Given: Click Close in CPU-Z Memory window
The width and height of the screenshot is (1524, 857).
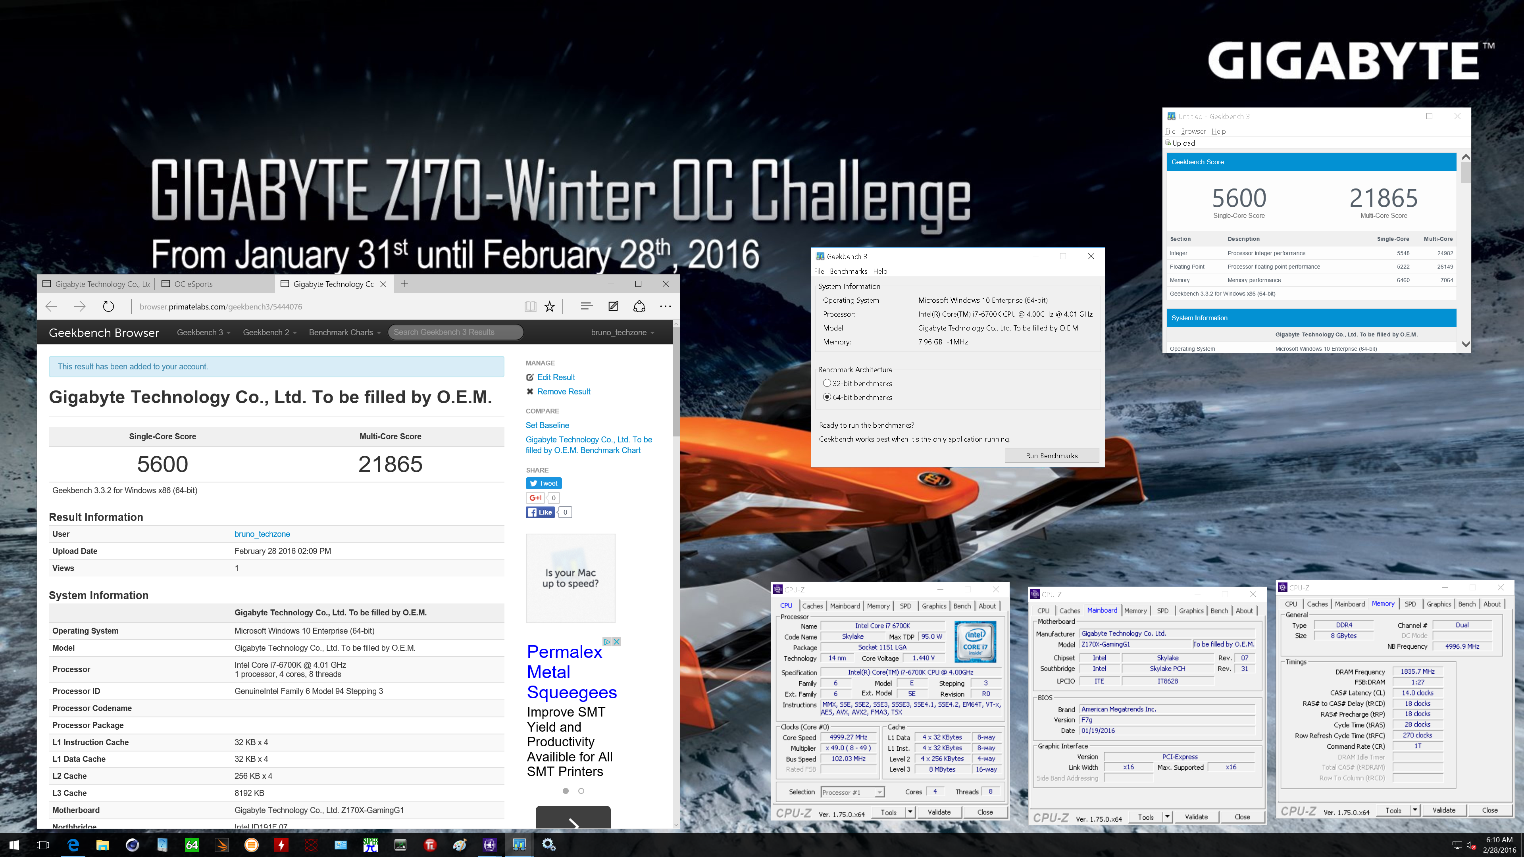Looking at the screenshot, I should [1489, 810].
